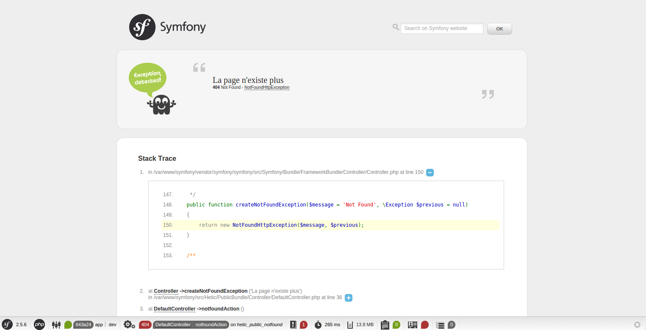Click notfoundAction in the debug toolbar
Image resolution: width=646 pixels, height=330 pixels.
[211, 325]
